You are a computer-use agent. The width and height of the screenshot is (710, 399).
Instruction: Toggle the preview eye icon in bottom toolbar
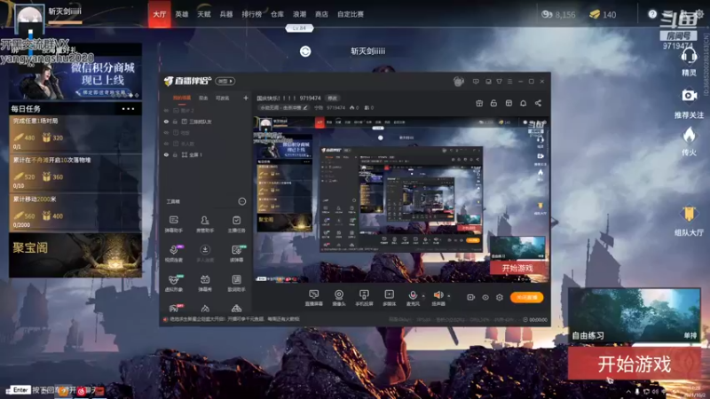pos(485,297)
